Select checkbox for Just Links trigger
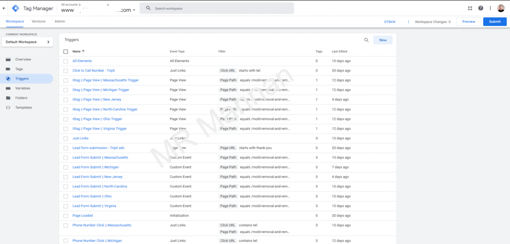The width and height of the screenshot is (510, 244). coord(66,138)
